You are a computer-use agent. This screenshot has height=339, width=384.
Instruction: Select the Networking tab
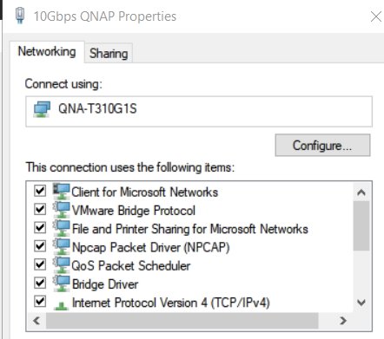pos(47,52)
